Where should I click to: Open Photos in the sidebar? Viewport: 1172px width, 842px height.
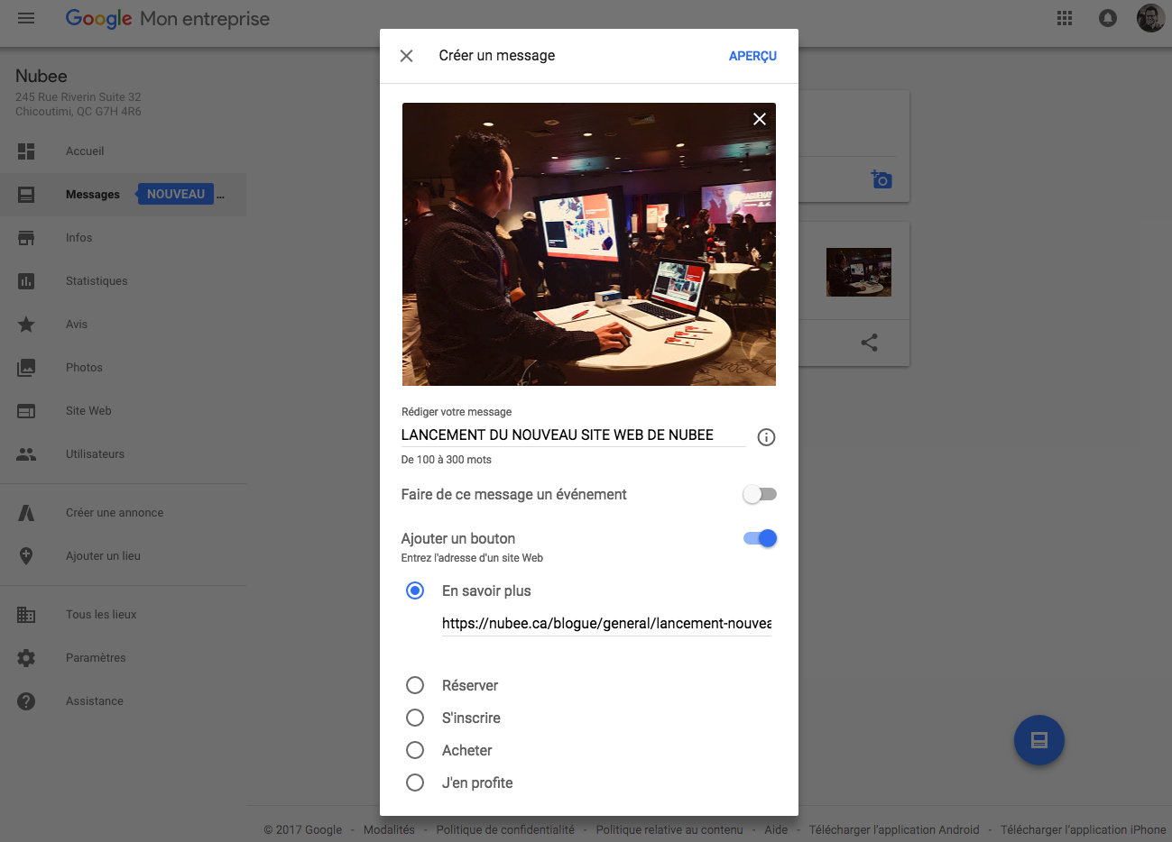point(84,368)
